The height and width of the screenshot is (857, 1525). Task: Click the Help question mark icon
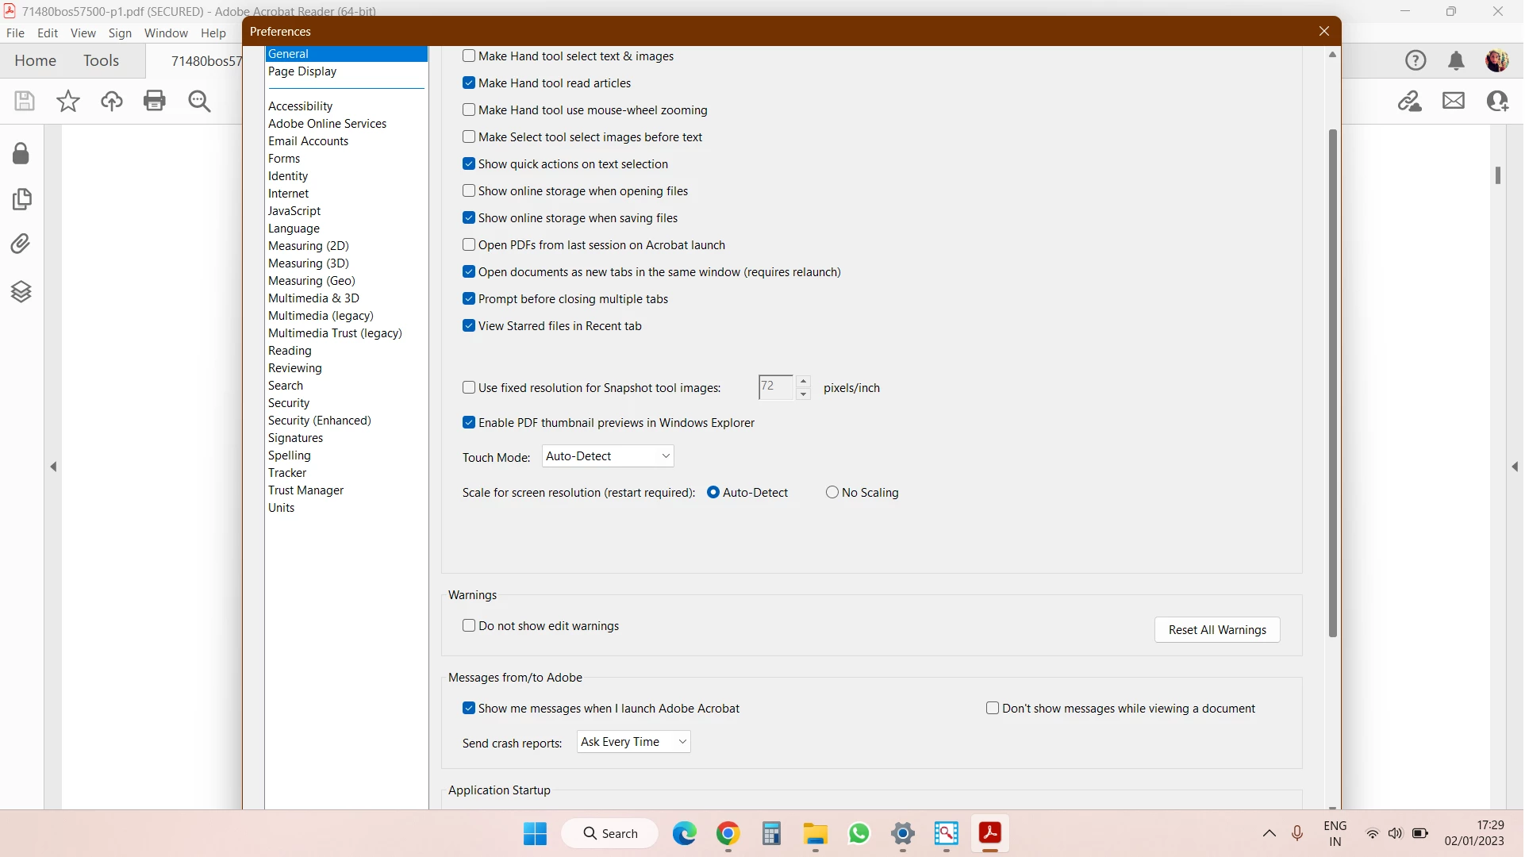[x=1416, y=61]
